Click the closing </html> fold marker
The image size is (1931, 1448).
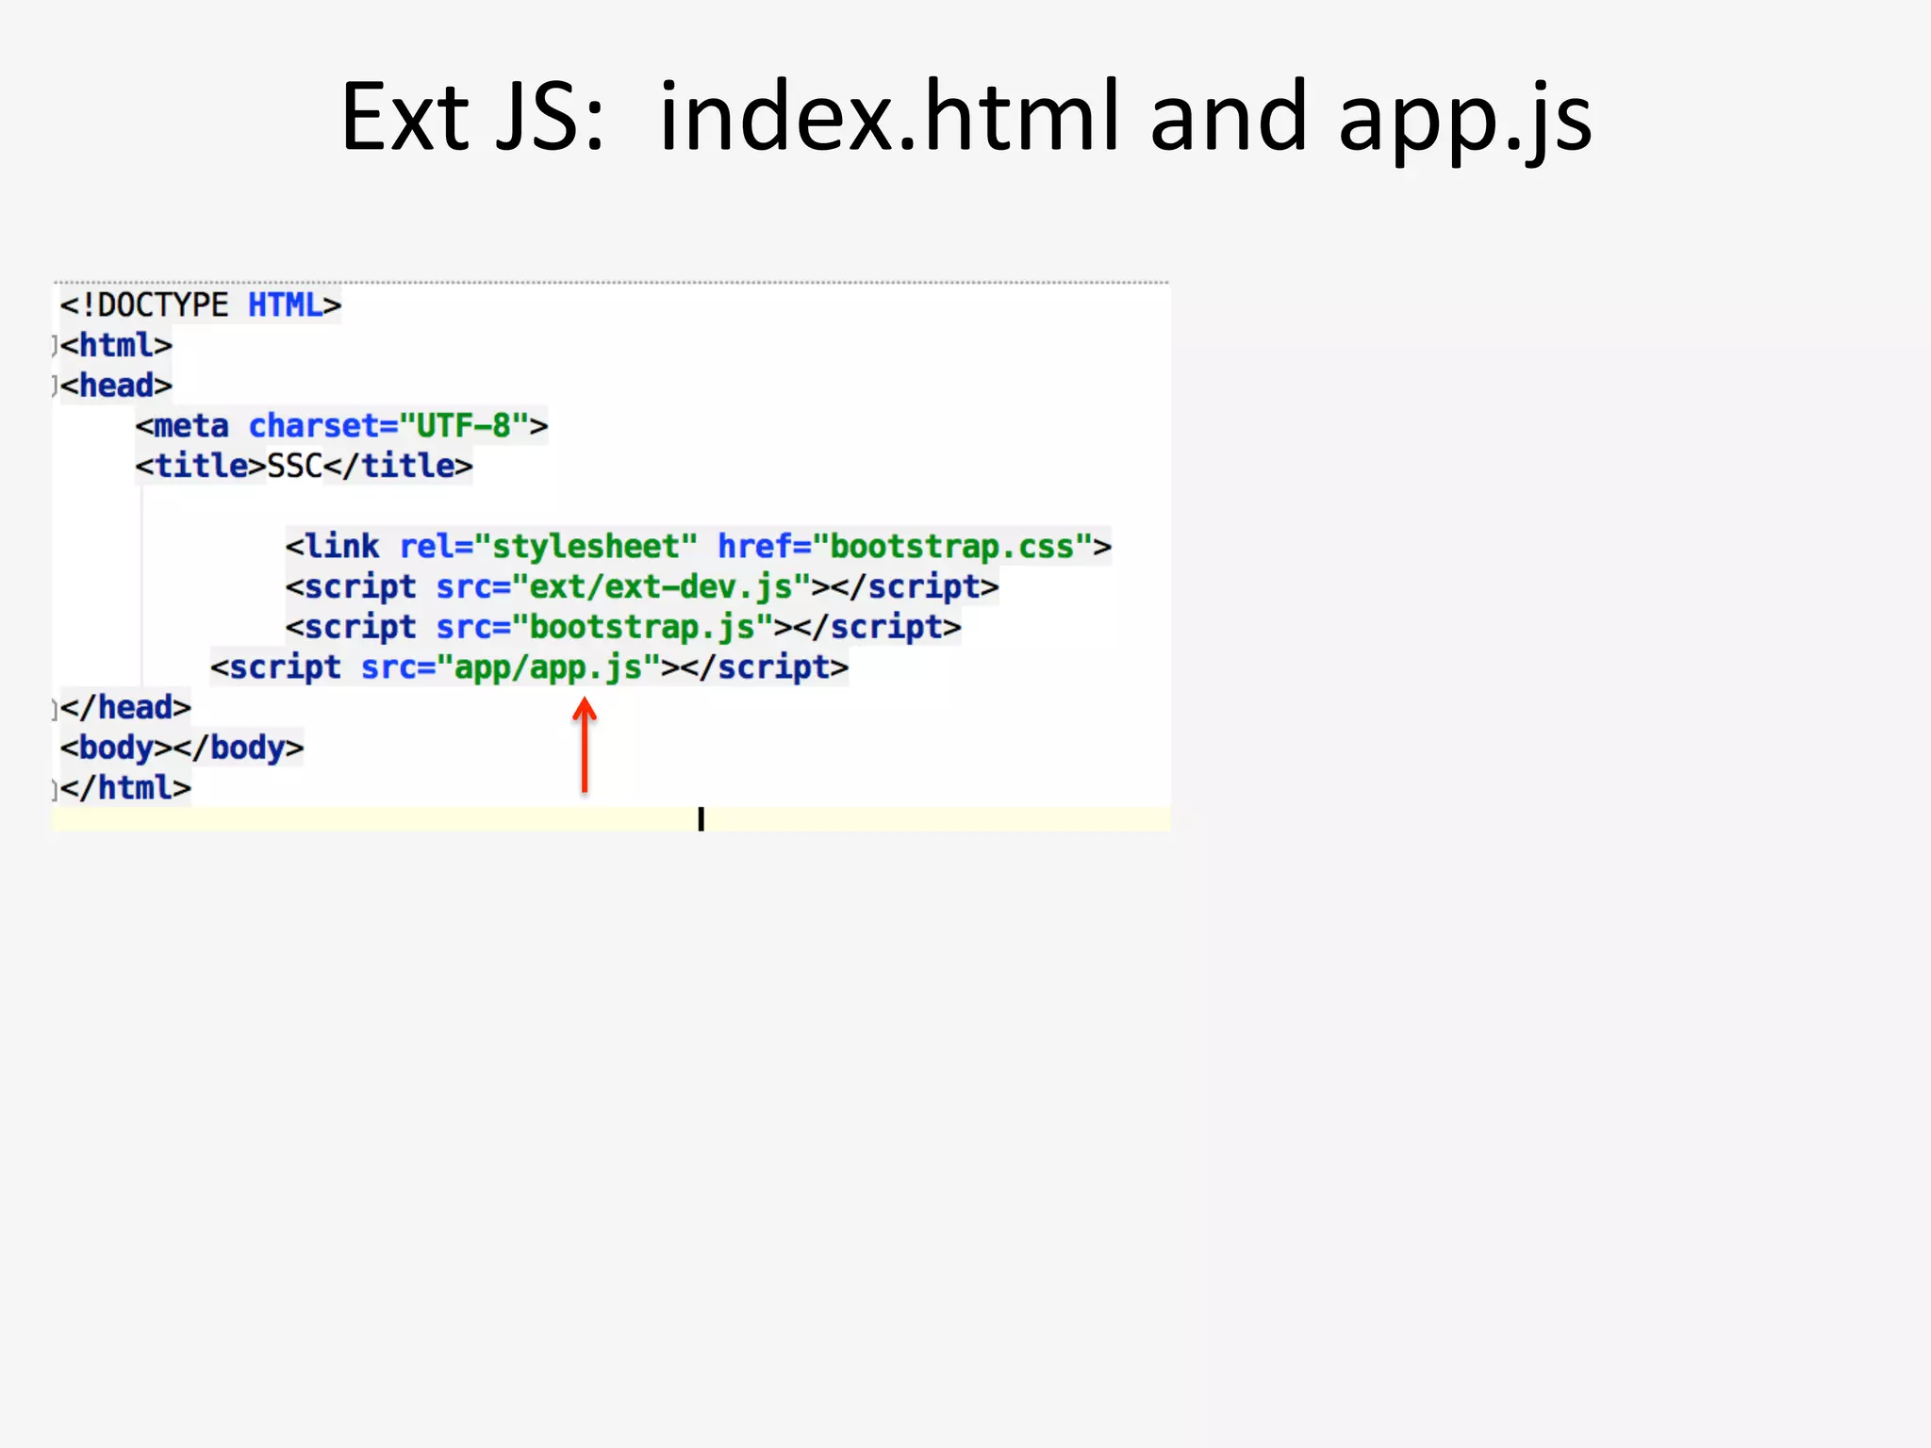pyautogui.click(x=56, y=789)
